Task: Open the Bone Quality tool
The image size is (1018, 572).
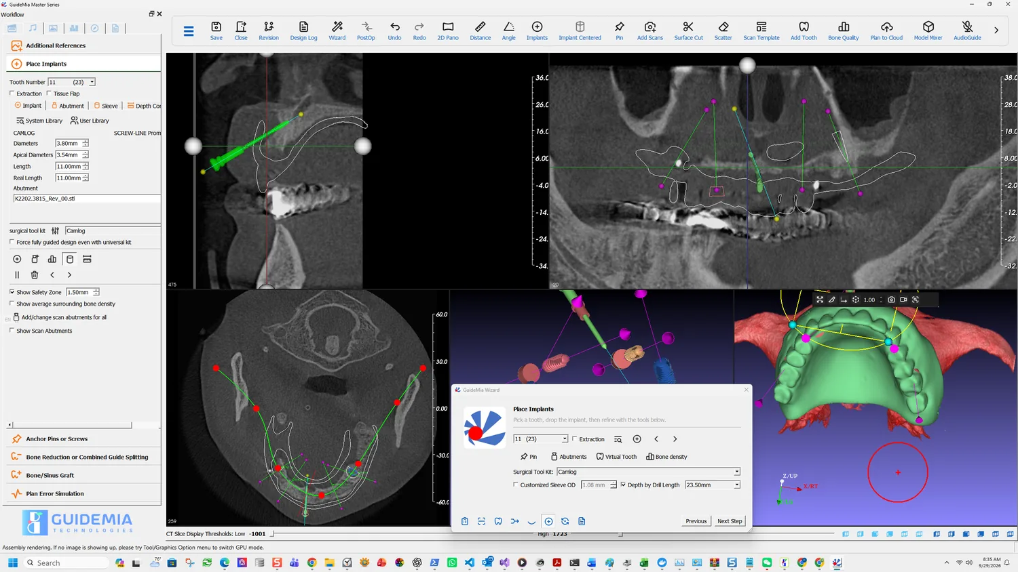Action: pyautogui.click(x=844, y=30)
